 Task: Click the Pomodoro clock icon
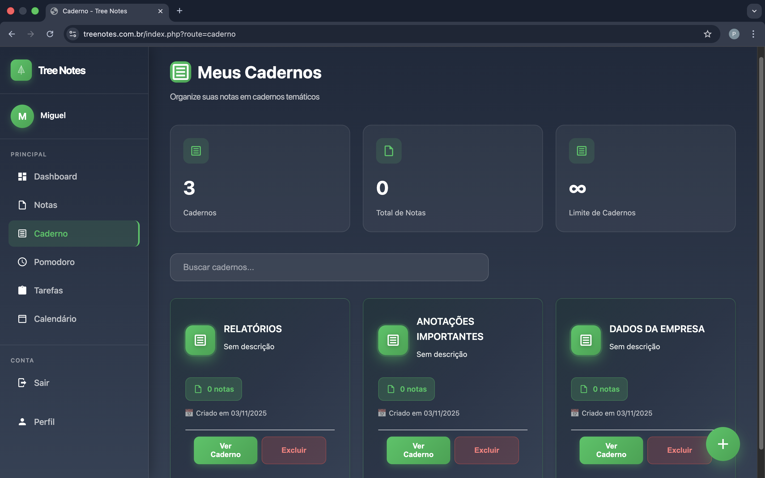click(x=22, y=262)
